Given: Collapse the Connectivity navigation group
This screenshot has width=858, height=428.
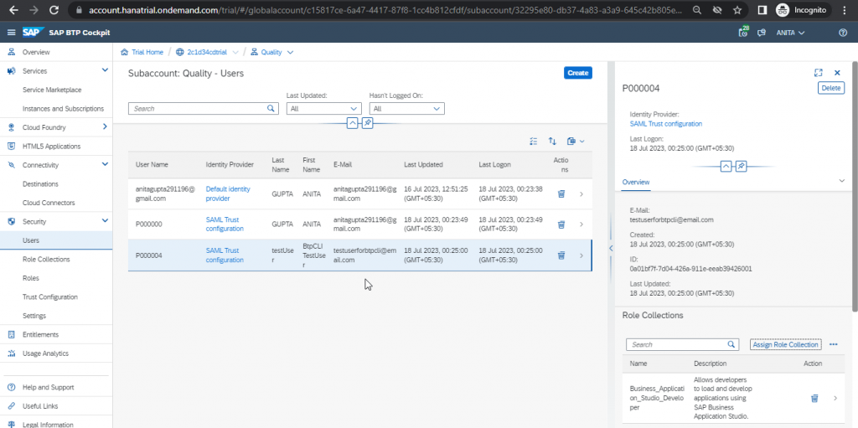Looking at the screenshot, I should pyautogui.click(x=105, y=165).
